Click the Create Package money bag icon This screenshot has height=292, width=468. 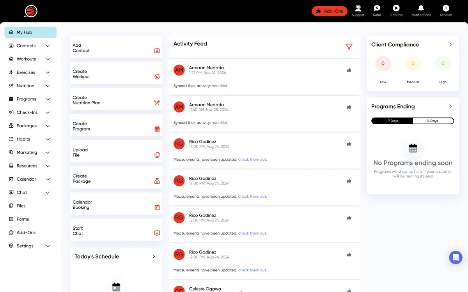coord(157,181)
